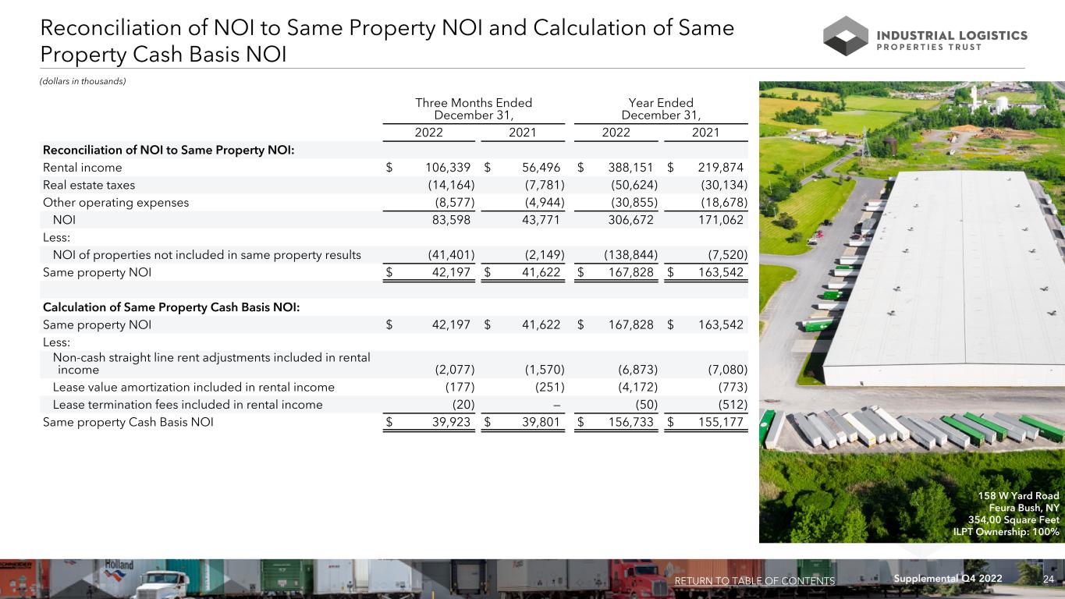
Task: Click the lease termination fees value (50)
Action: tap(646, 405)
